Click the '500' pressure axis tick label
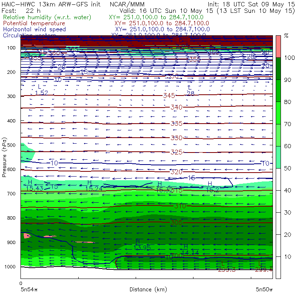This screenshot has width=297, height=297. coord(11,145)
